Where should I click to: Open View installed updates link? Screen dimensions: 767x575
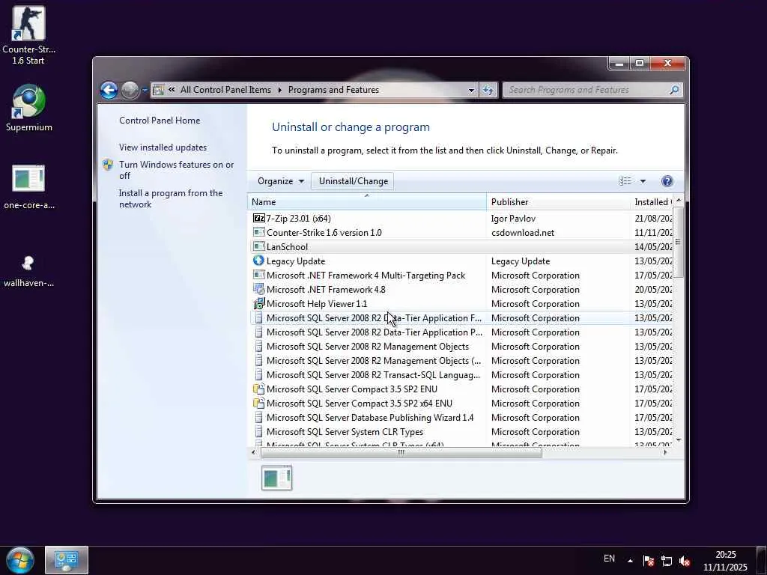point(163,147)
